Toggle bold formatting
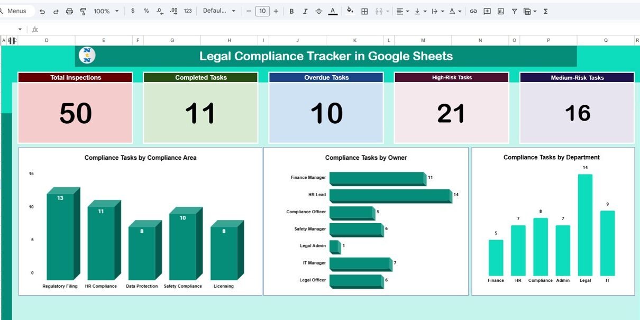This screenshot has height=320, width=640. [x=291, y=11]
